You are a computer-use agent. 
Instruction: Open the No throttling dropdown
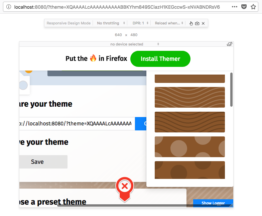point(111,23)
